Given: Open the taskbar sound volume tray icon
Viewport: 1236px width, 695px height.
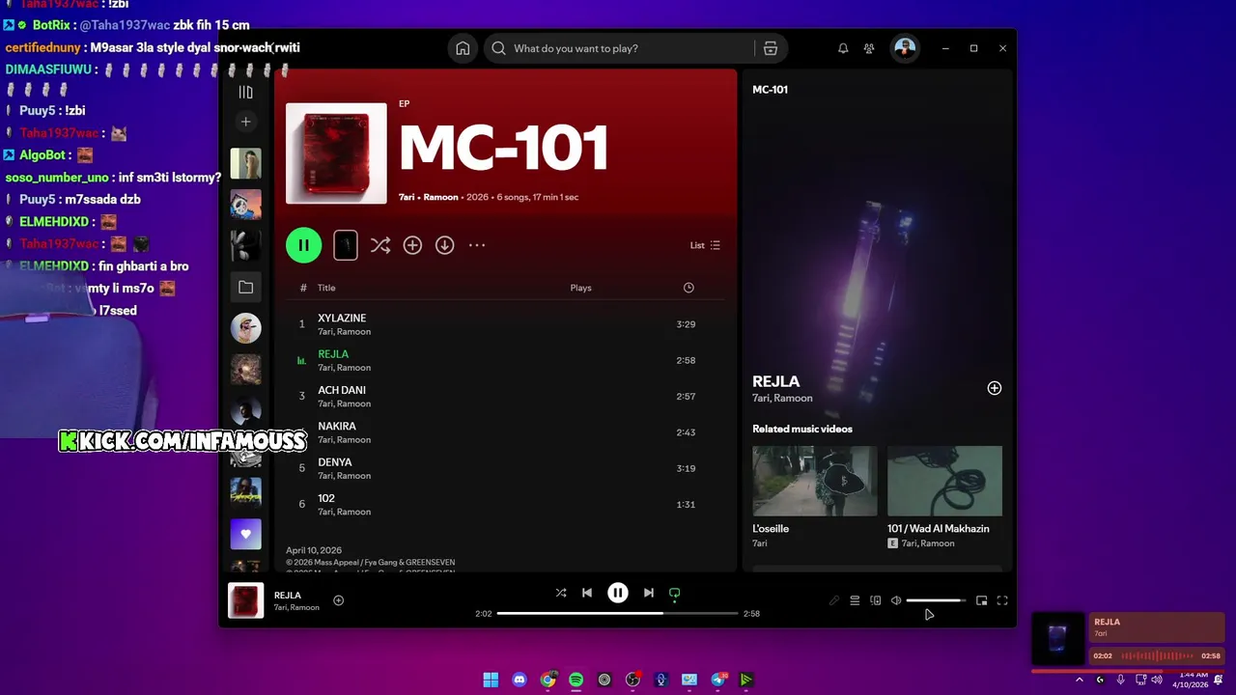Looking at the screenshot, I should (x=1157, y=680).
